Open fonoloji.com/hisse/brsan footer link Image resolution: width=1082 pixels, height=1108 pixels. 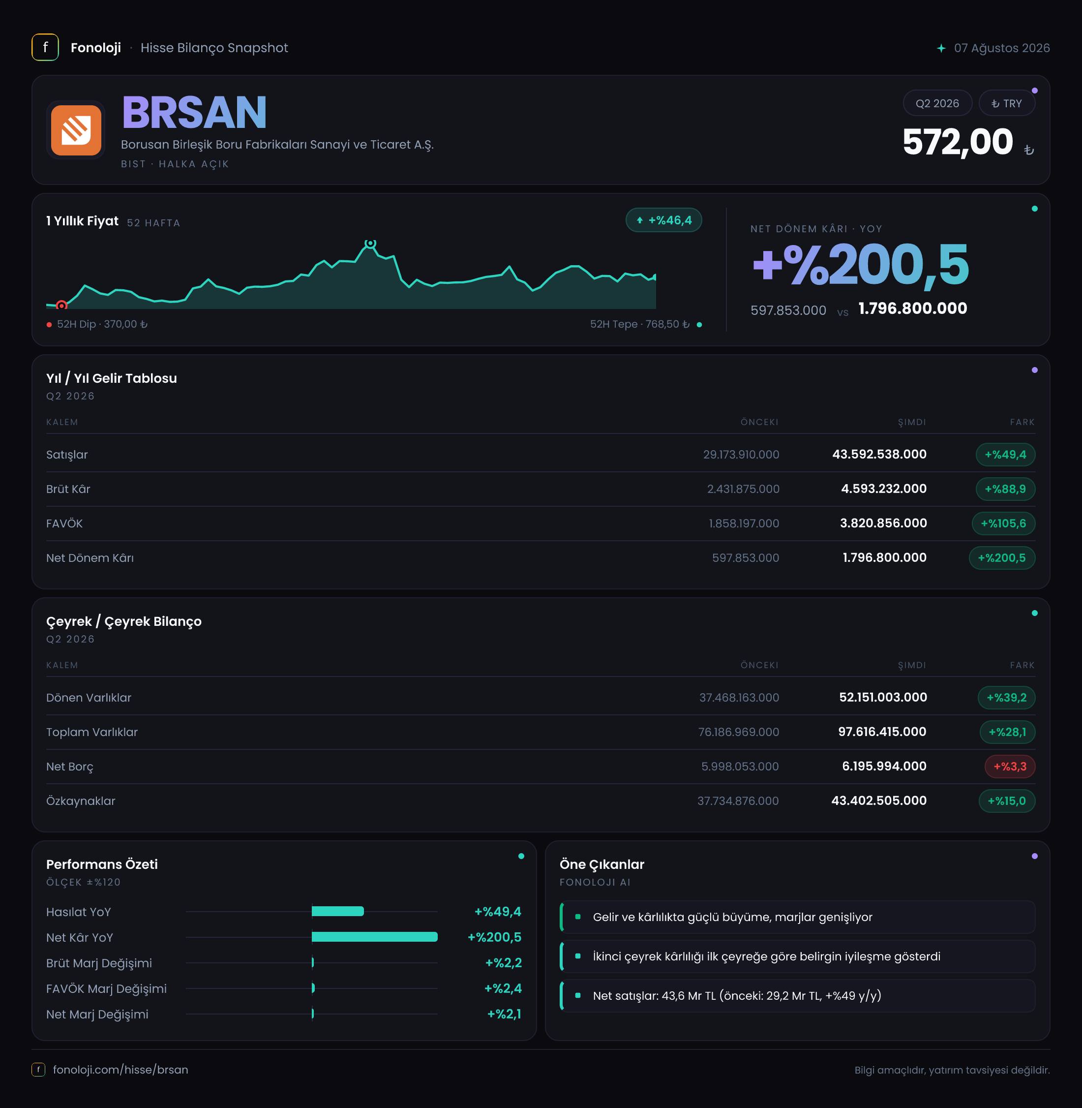click(120, 1069)
